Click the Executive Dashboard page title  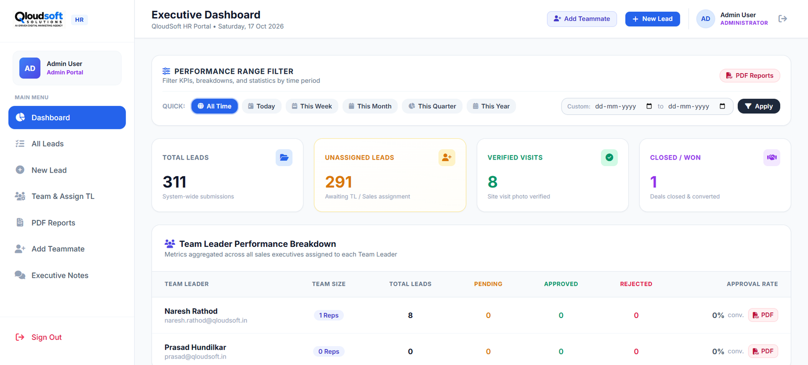(206, 15)
